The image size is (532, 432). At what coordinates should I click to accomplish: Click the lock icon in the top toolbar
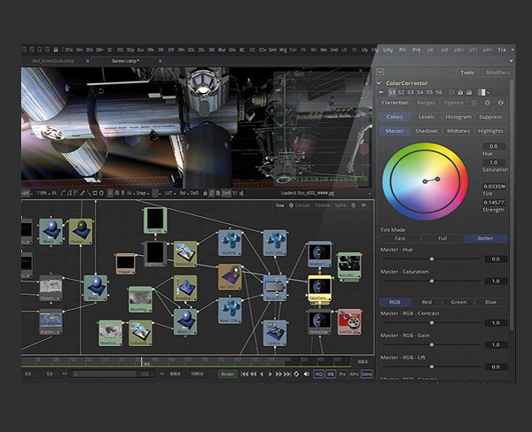(56, 50)
